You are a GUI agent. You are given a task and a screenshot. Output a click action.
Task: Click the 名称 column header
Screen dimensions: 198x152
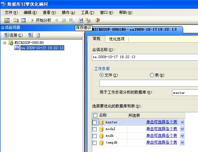[x=103, y=115]
